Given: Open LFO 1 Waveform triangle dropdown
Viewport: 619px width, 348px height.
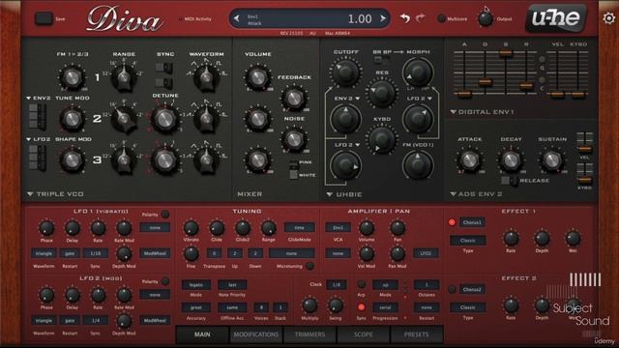Looking at the screenshot, I should [x=44, y=253].
